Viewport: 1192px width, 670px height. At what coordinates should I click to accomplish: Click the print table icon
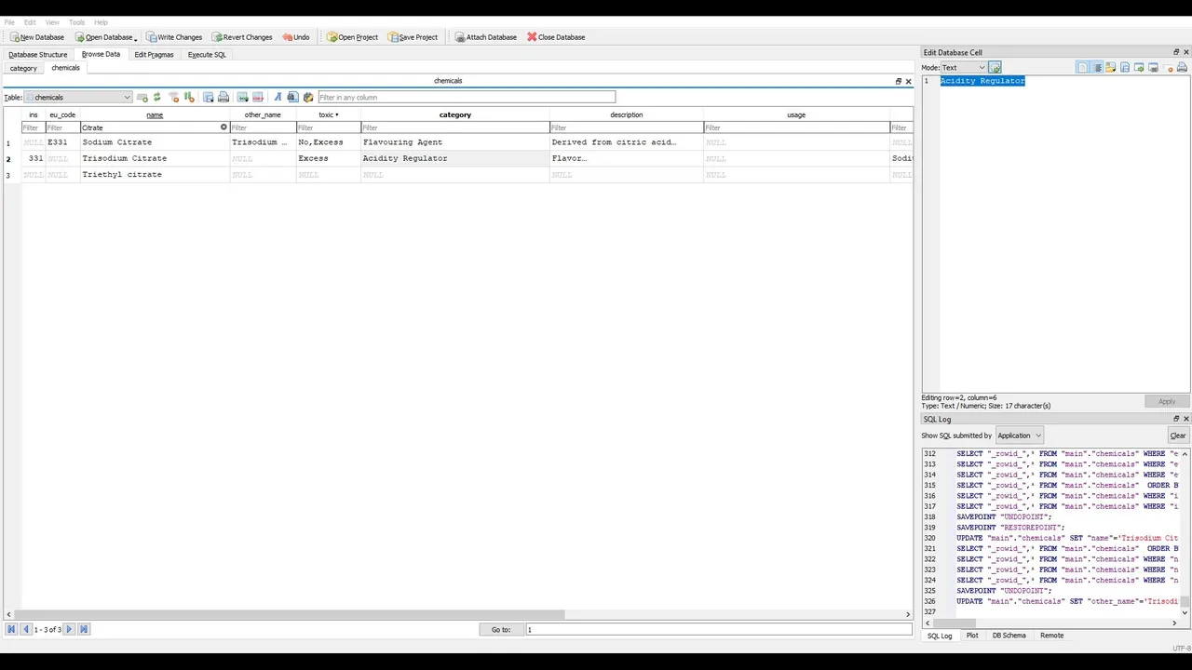tap(223, 97)
